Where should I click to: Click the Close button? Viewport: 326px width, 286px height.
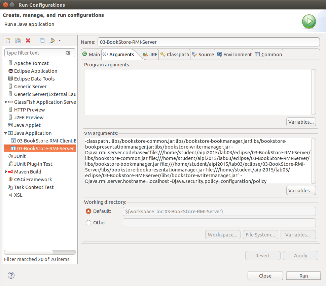pos(265,276)
